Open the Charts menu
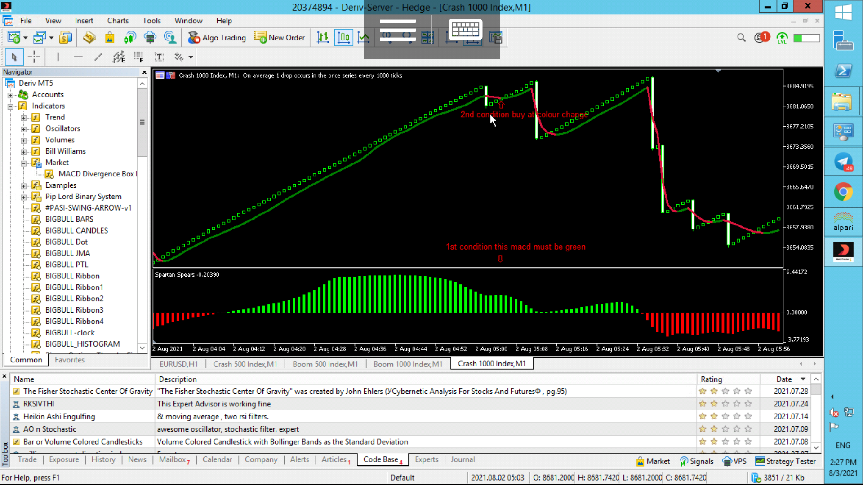This screenshot has width=863, height=485. pos(118,21)
